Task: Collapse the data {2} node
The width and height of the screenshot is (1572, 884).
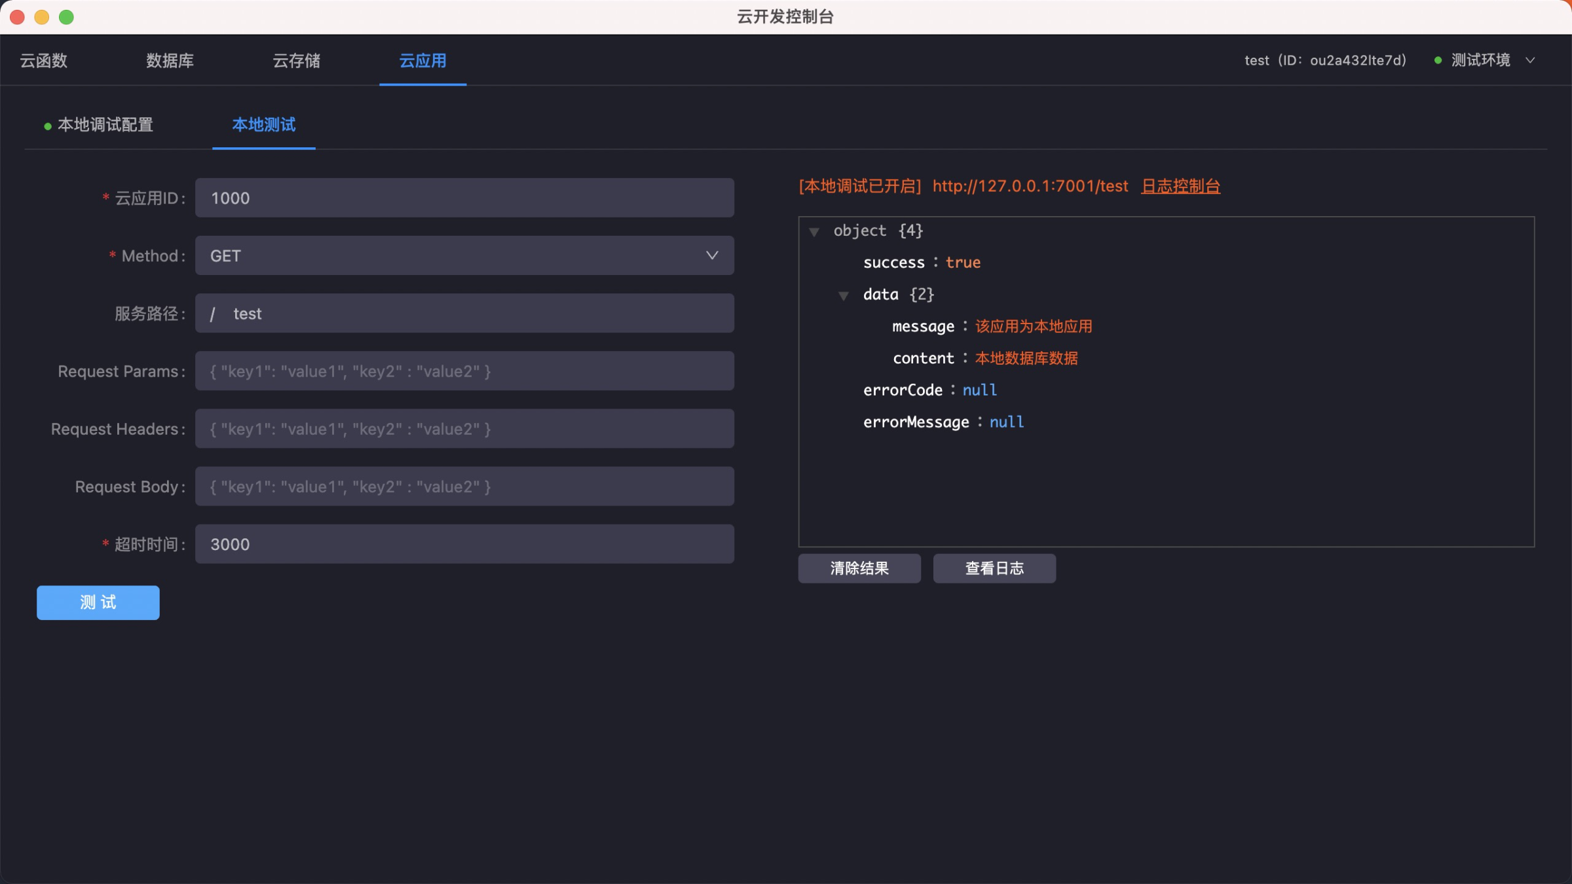Action: point(844,295)
